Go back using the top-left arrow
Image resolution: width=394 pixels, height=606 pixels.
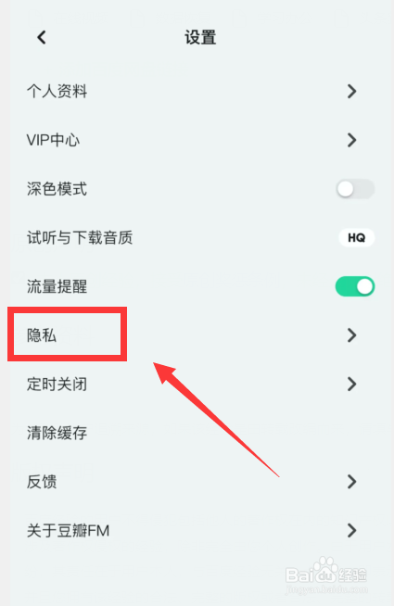pyautogui.click(x=42, y=37)
